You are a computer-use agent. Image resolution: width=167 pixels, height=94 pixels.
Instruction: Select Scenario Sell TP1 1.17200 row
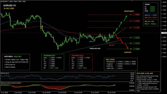pyautogui.click(x=77, y=62)
